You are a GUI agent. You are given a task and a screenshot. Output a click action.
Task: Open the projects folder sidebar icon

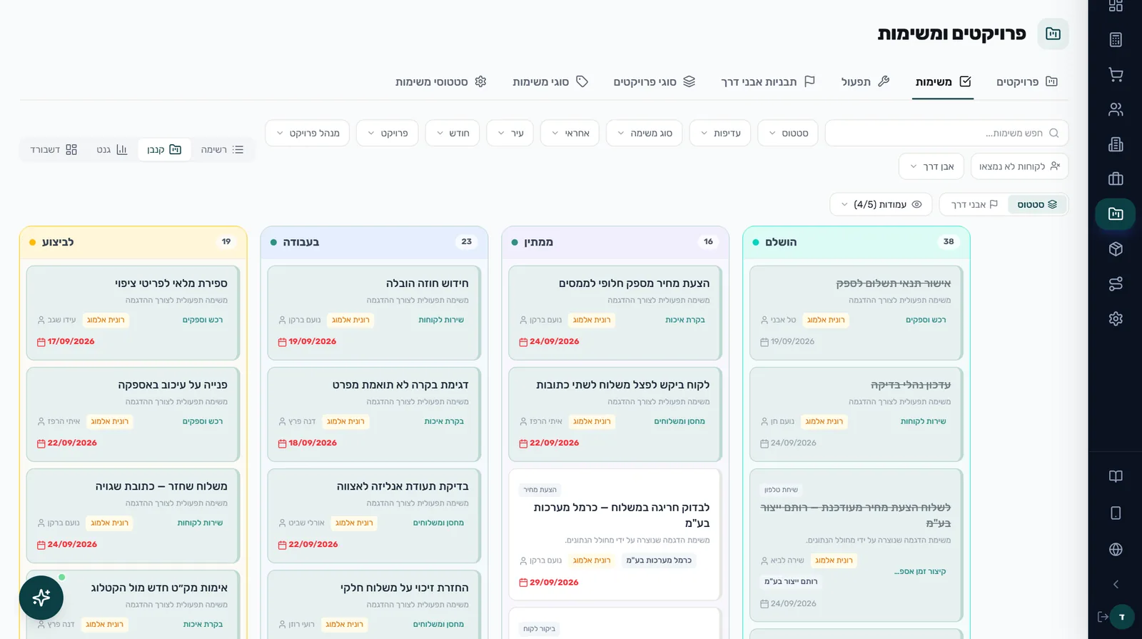[1116, 213]
